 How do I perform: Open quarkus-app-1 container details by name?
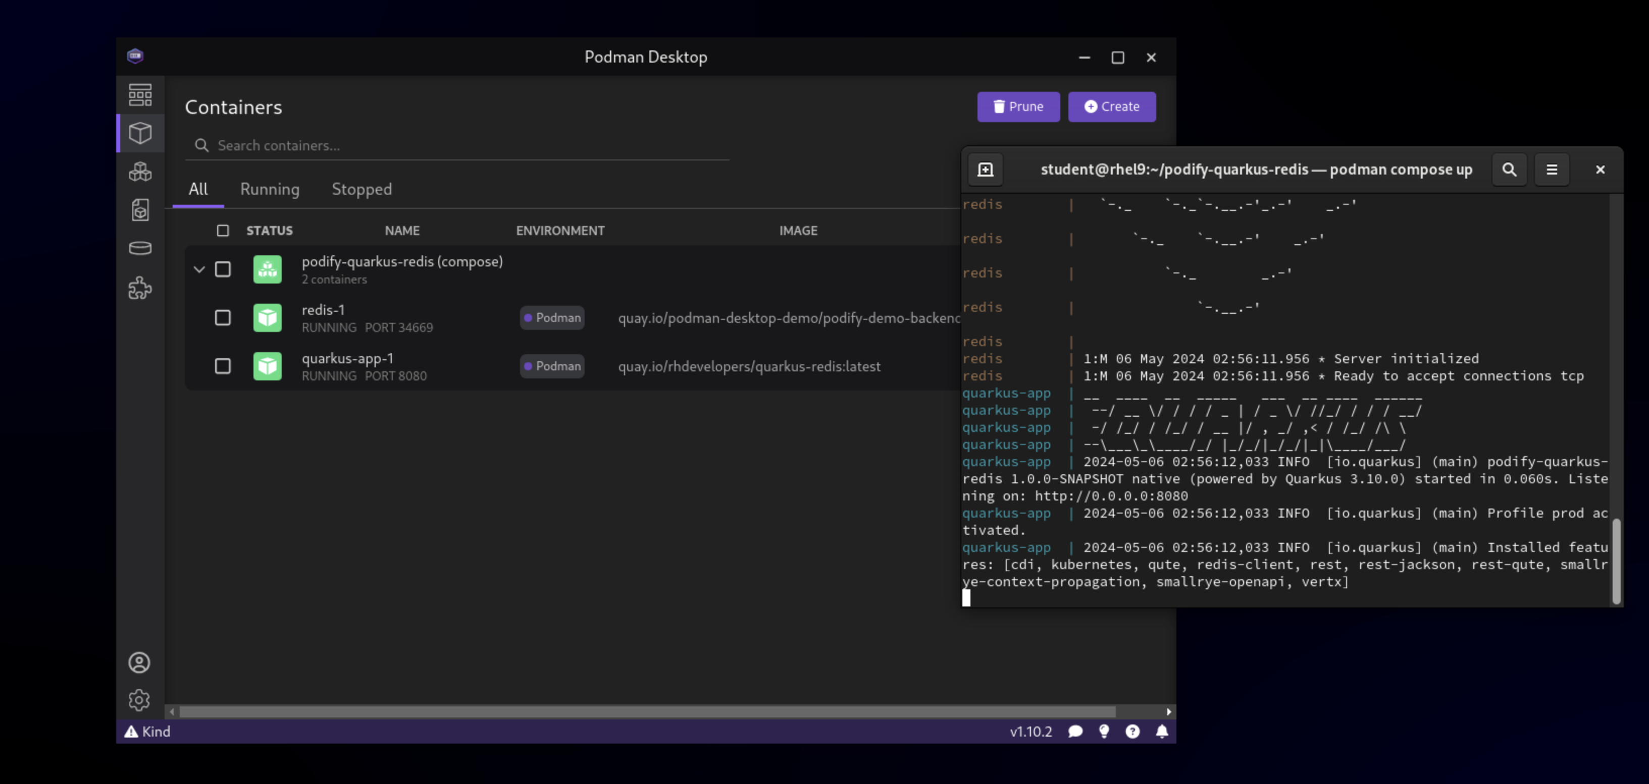coord(347,359)
